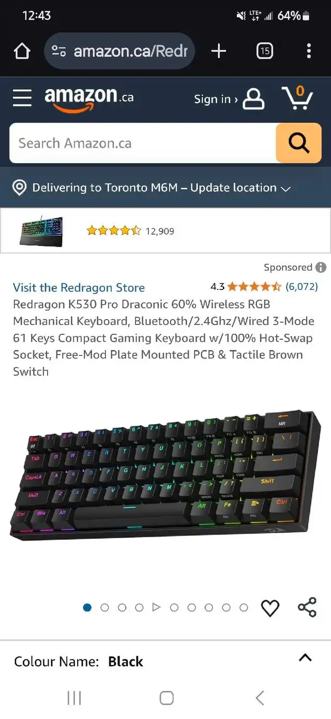
Task: Tap the Sponsored info icon
Action: (x=321, y=267)
